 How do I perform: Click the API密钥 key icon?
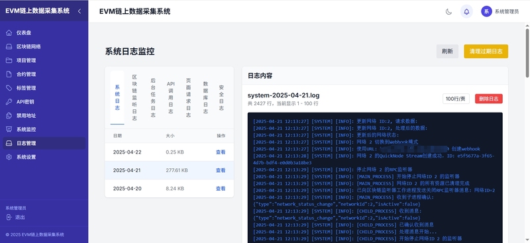pos(9,102)
